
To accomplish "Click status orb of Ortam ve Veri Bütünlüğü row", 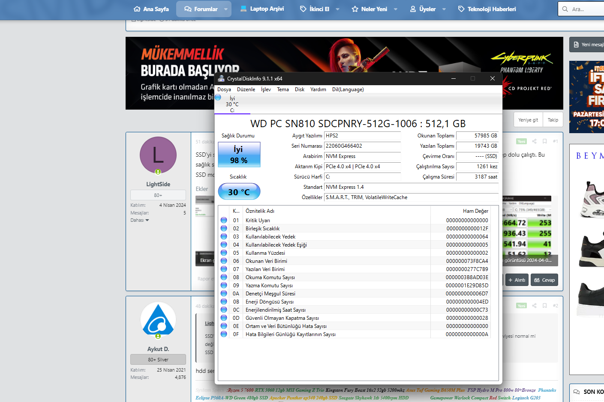I will [224, 326].
